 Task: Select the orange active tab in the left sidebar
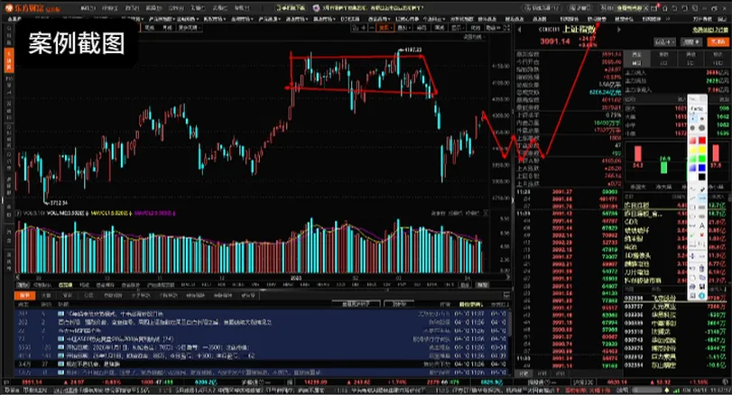[x=9, y=60]
